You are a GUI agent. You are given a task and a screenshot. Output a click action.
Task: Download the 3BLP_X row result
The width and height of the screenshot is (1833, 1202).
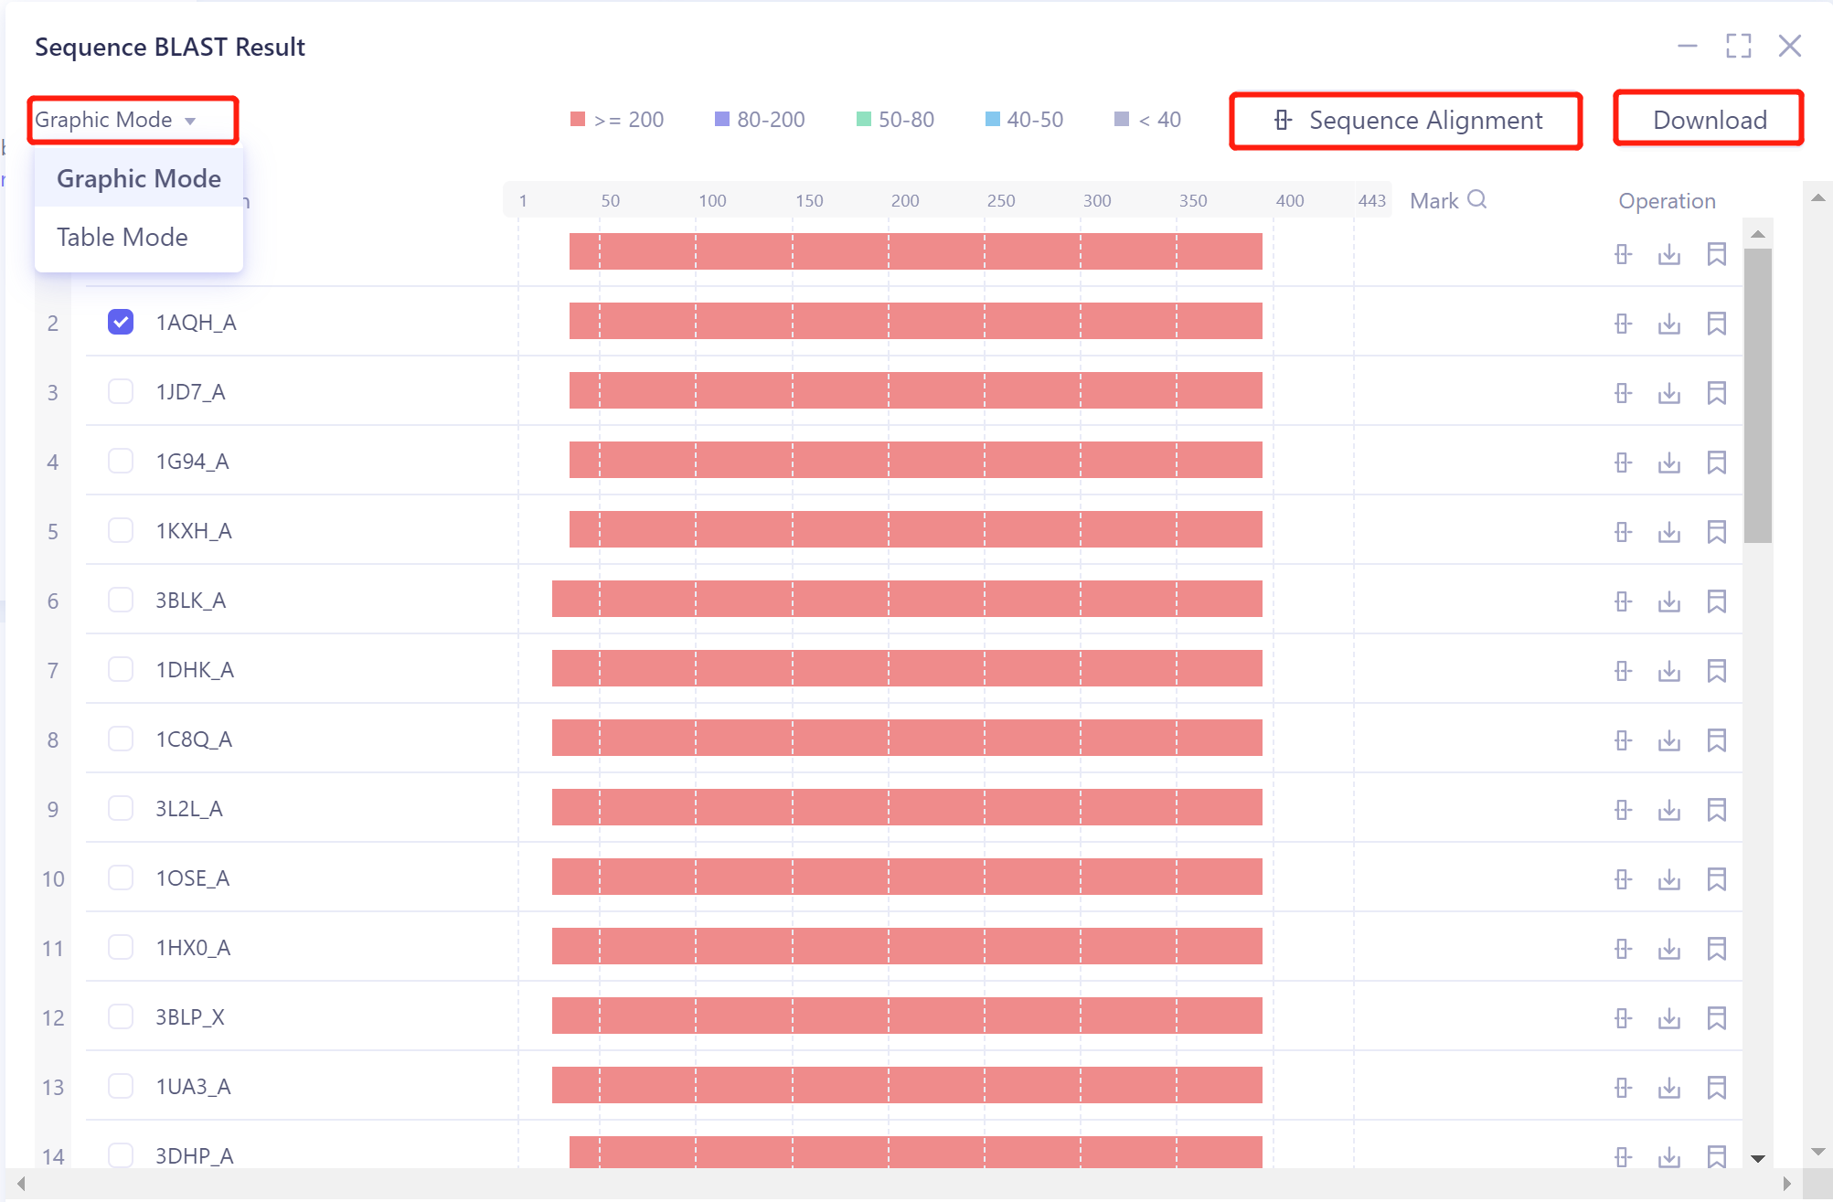[x=1669, y=1018]
